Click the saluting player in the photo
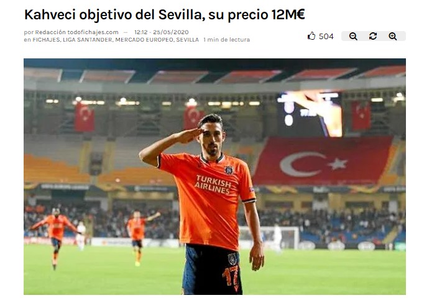 [206, 205]
